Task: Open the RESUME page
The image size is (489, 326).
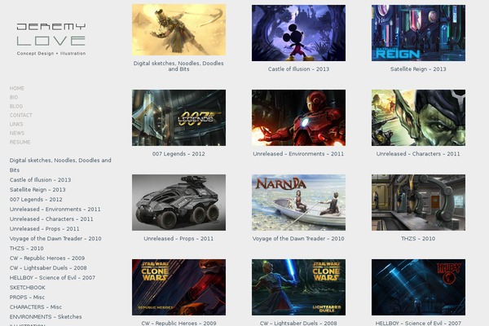Action: point(20,143)
